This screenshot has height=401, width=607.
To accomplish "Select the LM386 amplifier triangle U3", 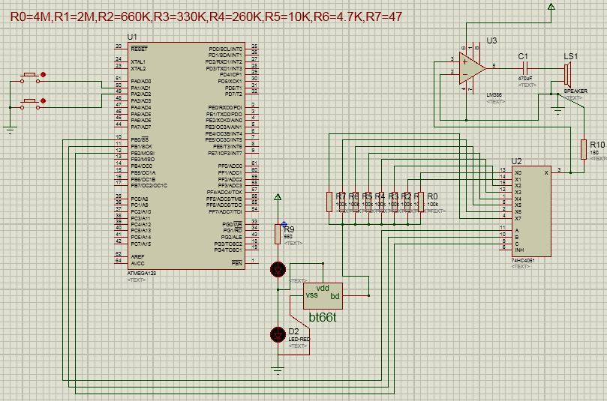I will pos(472,68).
